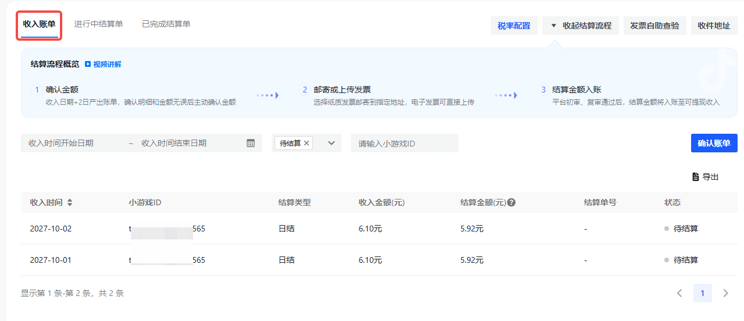744x321 pixels.
Task: Open 发票自助查验 invoice verification
Action: pyautogui.click(x=654, y=26)
